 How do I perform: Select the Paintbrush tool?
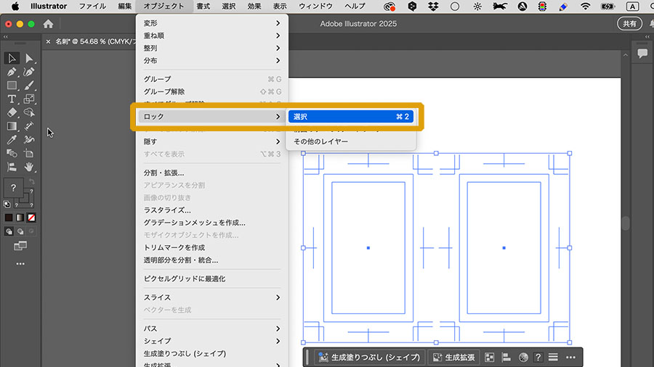[x=29, y=86]
